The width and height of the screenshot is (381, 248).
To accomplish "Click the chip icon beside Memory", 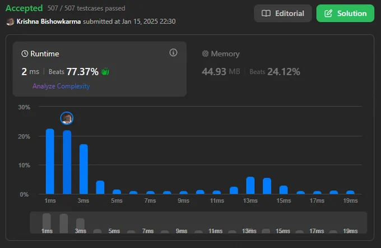I will 205,53.
